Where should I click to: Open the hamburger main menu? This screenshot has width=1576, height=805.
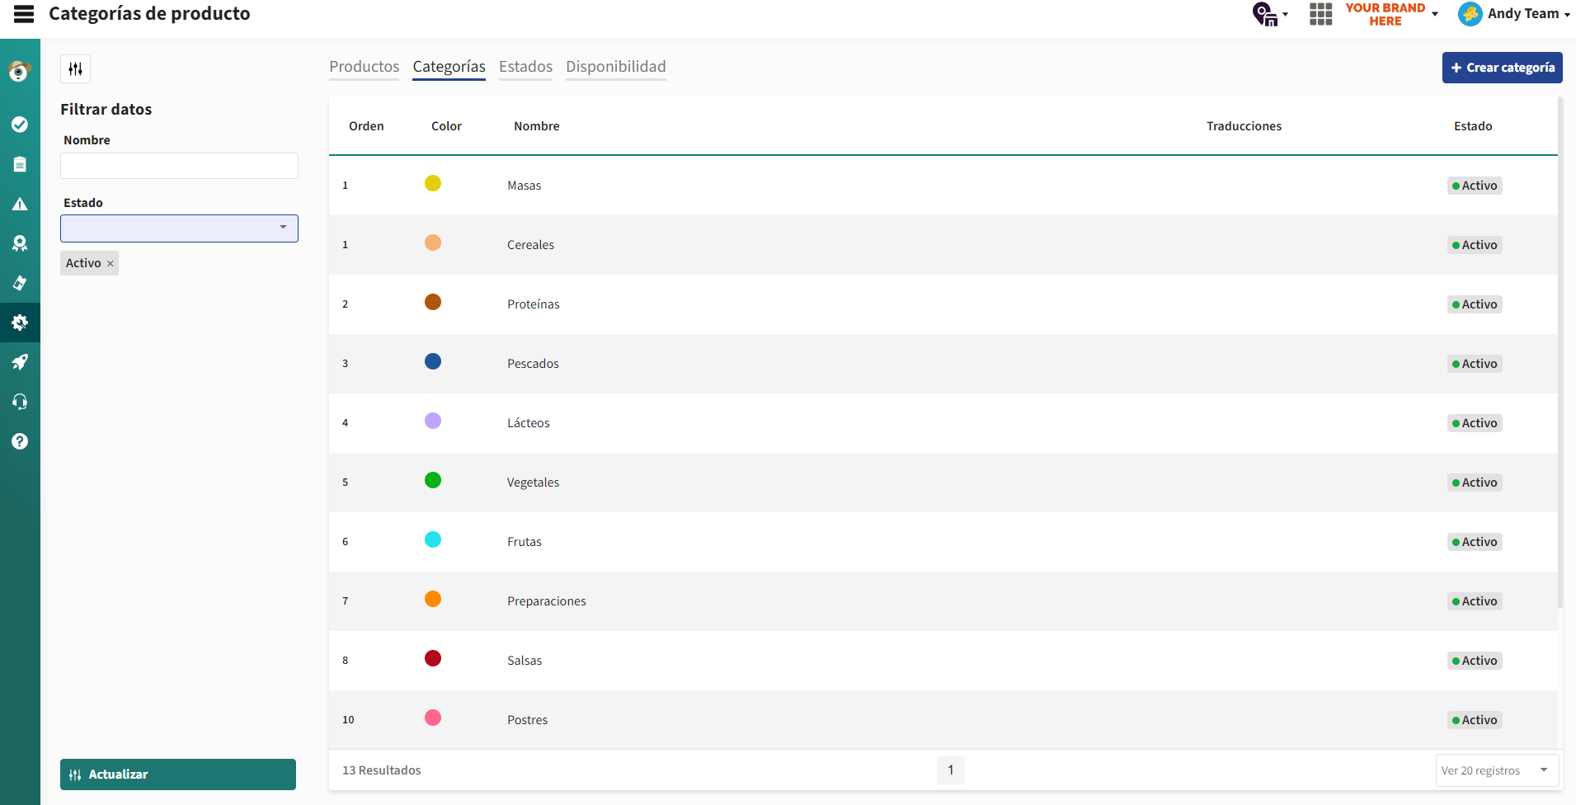(x=24, y=13)
